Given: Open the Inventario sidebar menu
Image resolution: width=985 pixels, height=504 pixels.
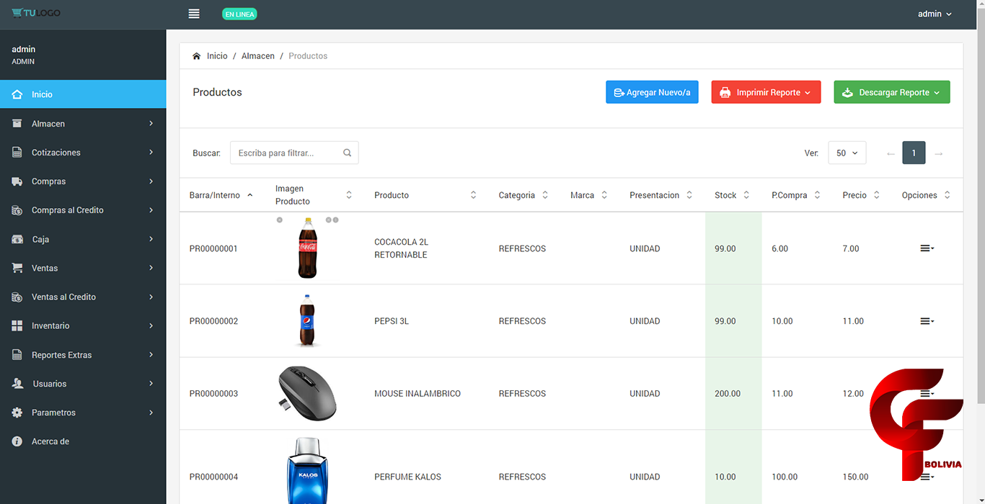Looking at the screenshot, I should (83, 325).
